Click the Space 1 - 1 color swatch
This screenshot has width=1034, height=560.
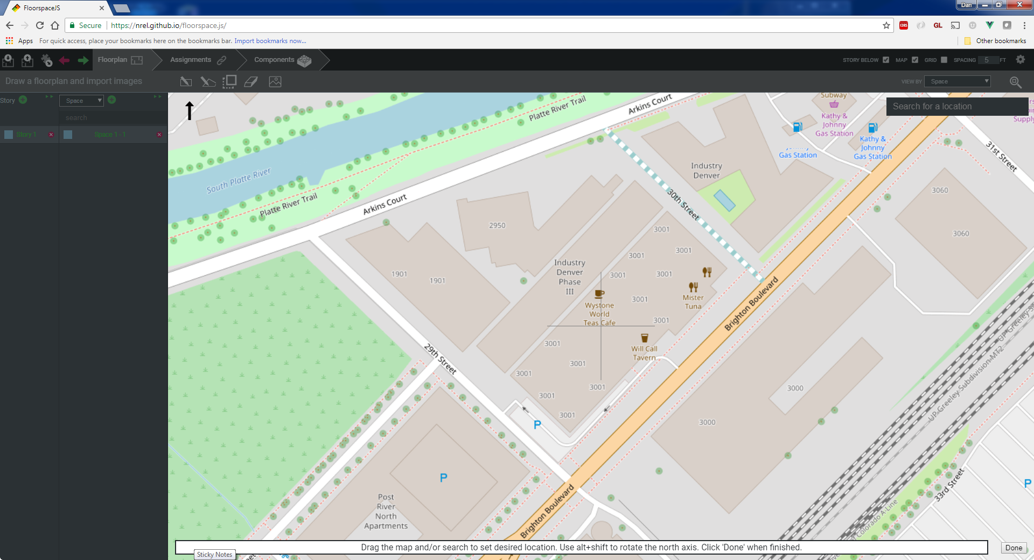tap(68, 135)
